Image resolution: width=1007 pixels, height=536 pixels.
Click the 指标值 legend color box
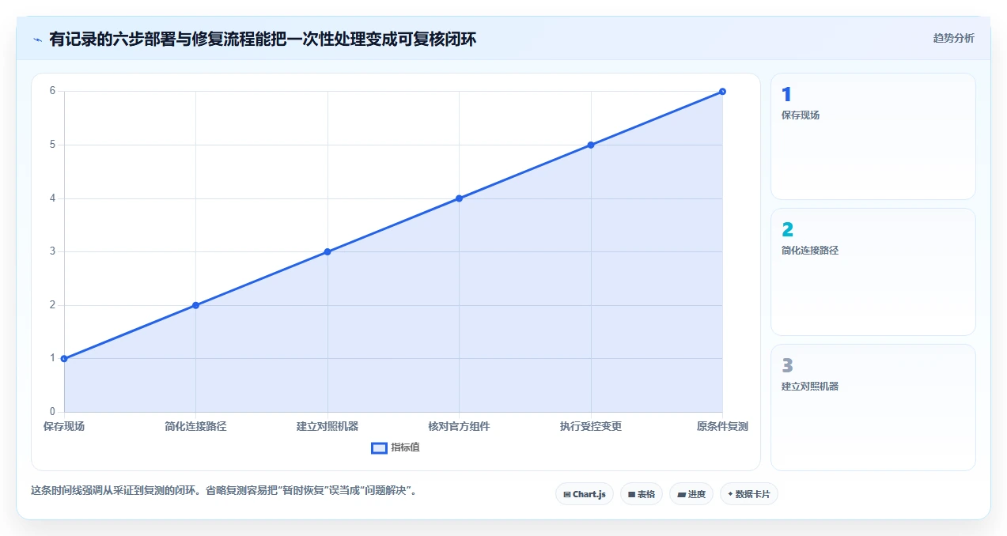tap(379, 447)
